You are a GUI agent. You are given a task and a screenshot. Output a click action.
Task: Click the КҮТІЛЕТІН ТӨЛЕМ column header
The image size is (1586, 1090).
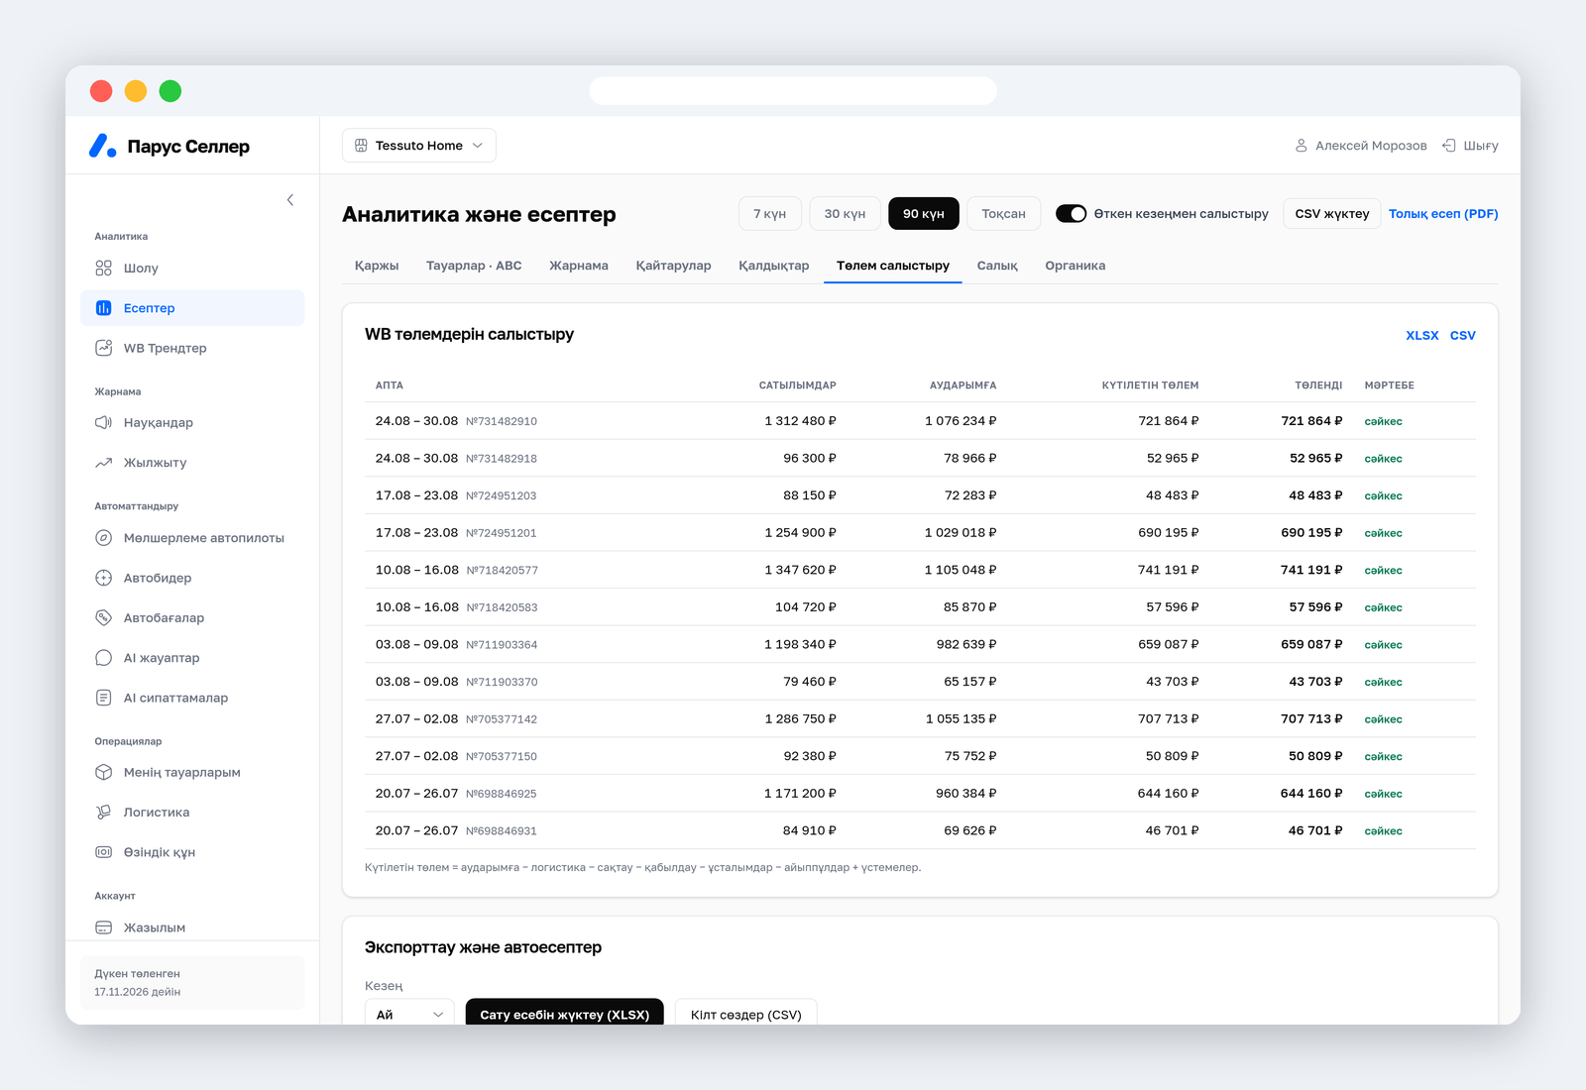coord(1151,385)
